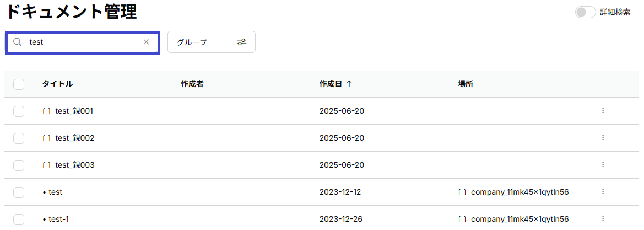Click the magnifying glass search icon
The width and height of the screenshot is (644, 230).
click(17, 42)
